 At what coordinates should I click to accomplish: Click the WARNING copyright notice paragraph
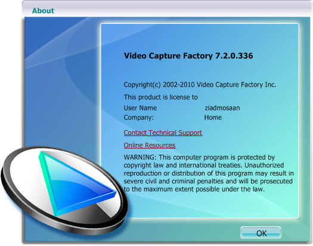tap(209, 173)
